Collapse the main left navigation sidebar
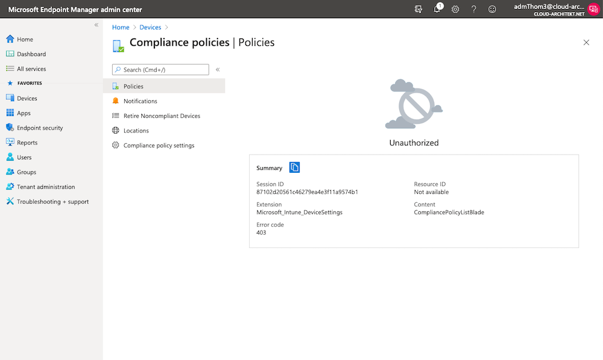This screenshot has height=360, width=603. tap(96, 25)
